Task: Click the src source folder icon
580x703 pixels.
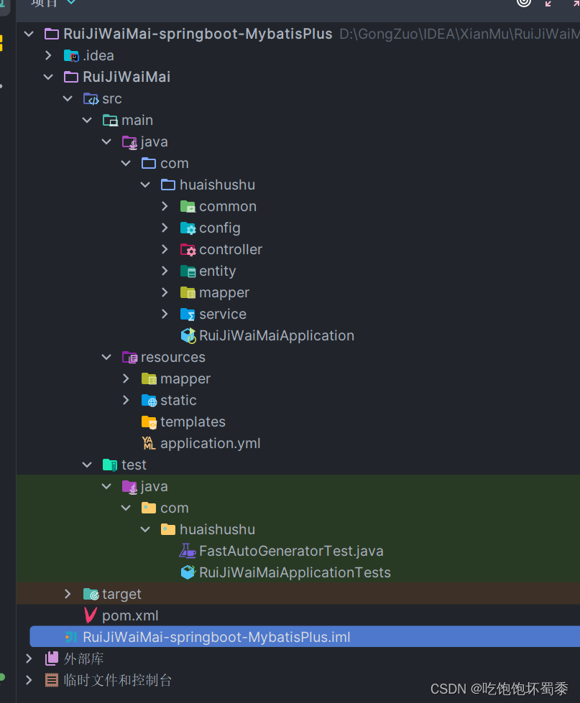Action: pyautogui.click(x=91, y=98)
